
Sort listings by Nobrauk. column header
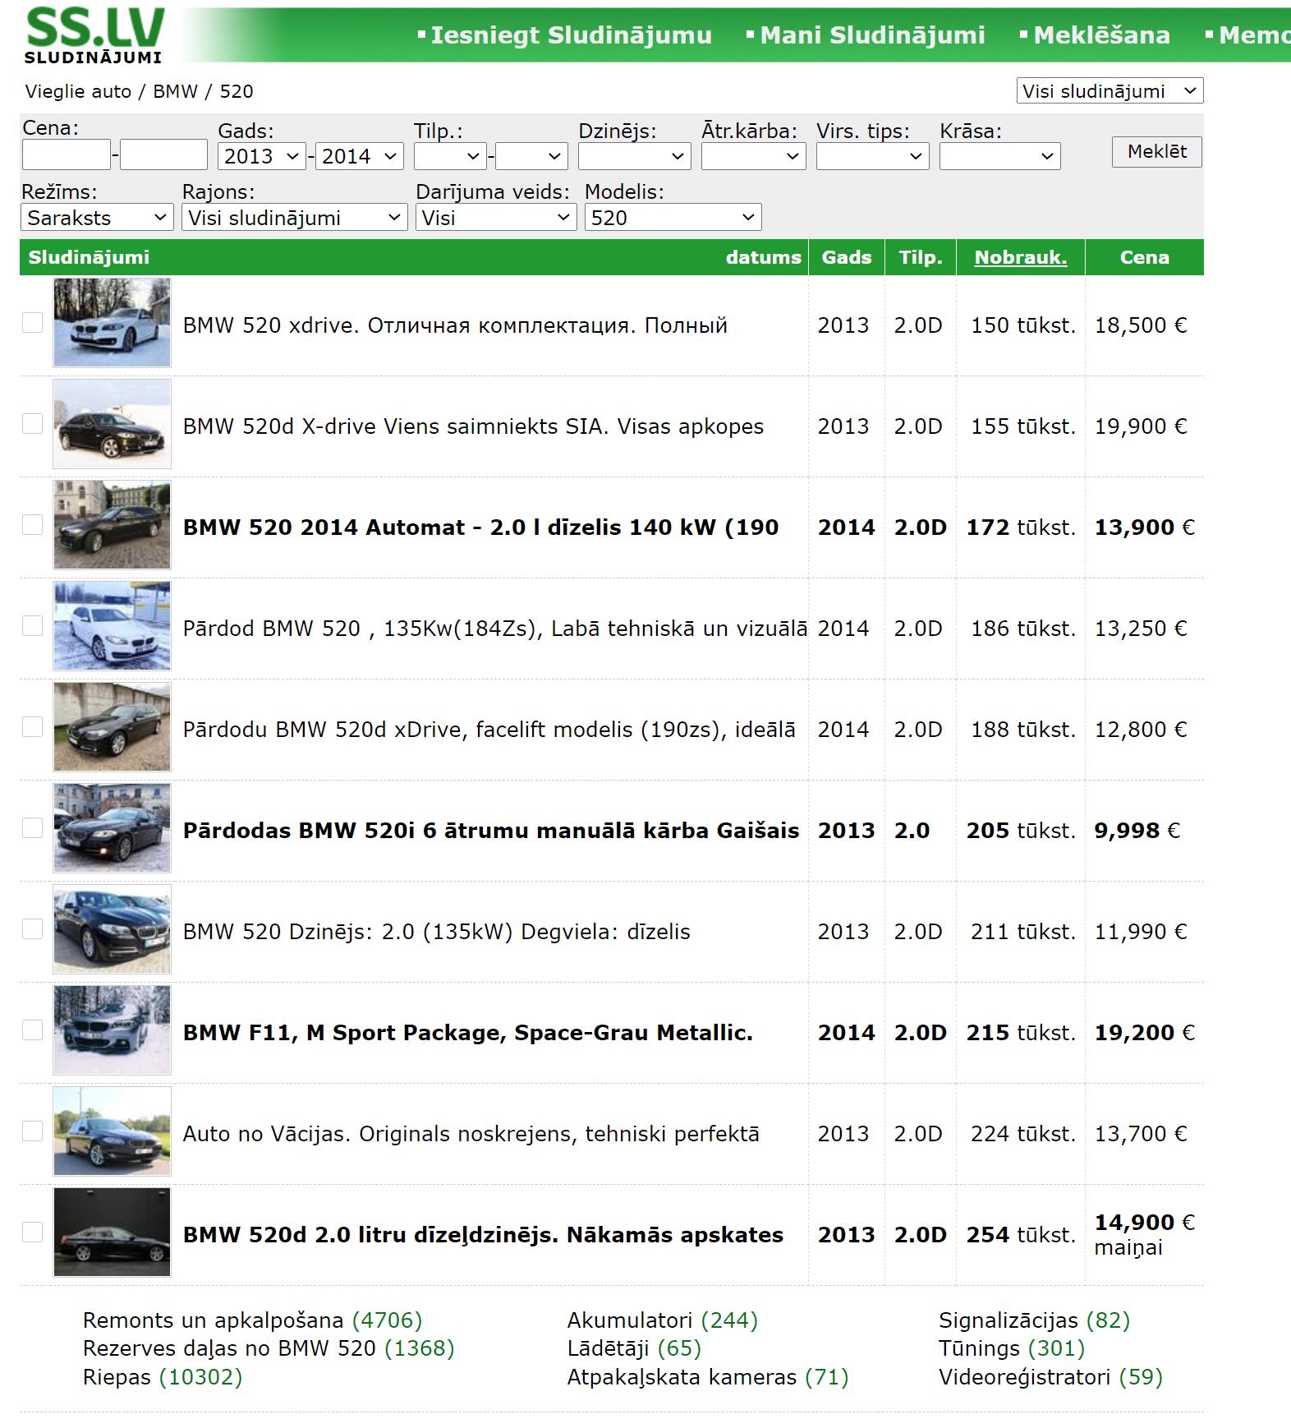(x=1020, y=257)
